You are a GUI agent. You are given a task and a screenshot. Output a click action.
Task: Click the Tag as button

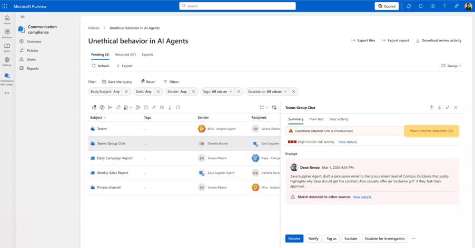[x=331, y=239]
